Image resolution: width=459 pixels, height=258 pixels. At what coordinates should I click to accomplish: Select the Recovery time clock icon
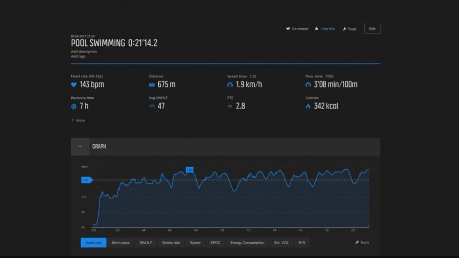(x=74, y=106)
